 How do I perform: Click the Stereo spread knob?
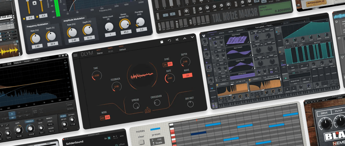tap(125, 24)
